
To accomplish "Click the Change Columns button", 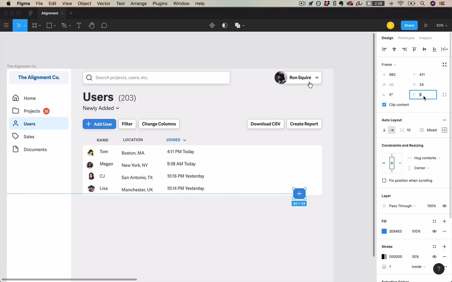I will point(159,124).
